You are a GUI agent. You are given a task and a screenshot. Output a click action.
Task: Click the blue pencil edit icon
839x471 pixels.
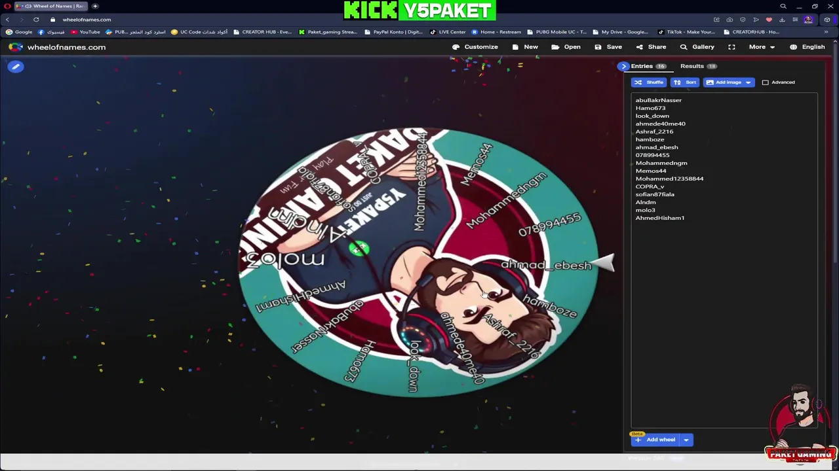(16, 67)
